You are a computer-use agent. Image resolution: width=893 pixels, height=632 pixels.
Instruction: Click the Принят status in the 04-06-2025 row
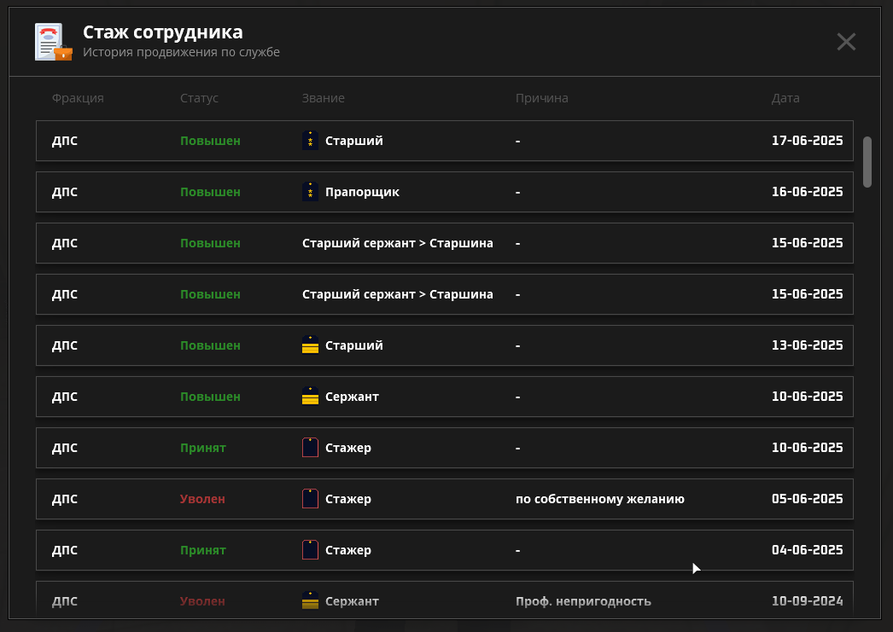(202, 550)
